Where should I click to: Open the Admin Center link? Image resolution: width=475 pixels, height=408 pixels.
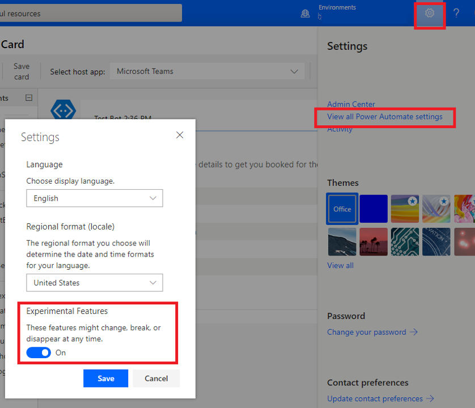[x=351, y=104]
